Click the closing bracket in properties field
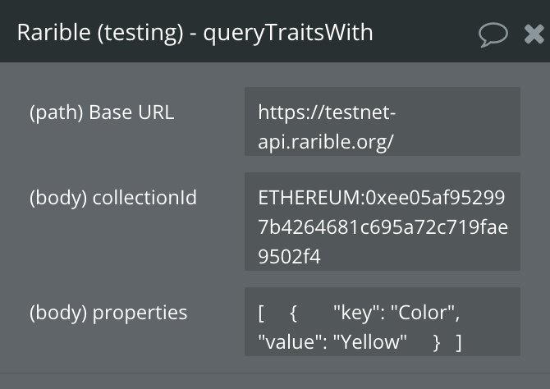The height and width of the screenshot is (389, 550). [458, 343]
